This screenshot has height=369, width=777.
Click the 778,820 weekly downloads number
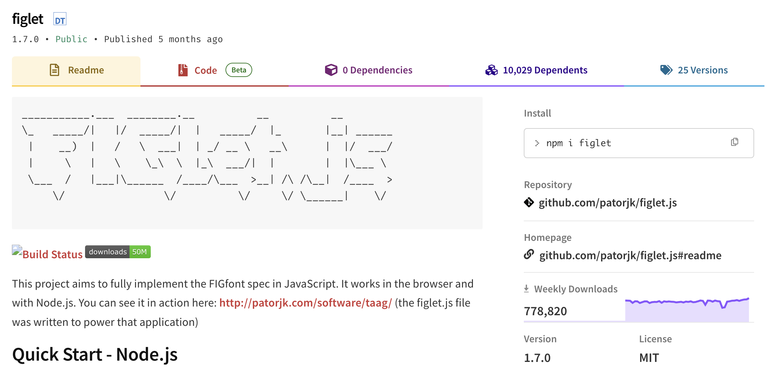[x=545, y=311]
